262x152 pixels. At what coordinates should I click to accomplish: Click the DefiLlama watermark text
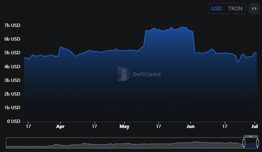[x=147, y=74]
